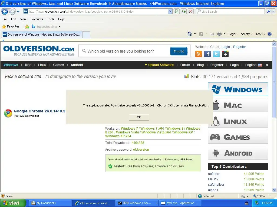
Task: Click the Print icon in command bar
Action: tap(219, 34)
